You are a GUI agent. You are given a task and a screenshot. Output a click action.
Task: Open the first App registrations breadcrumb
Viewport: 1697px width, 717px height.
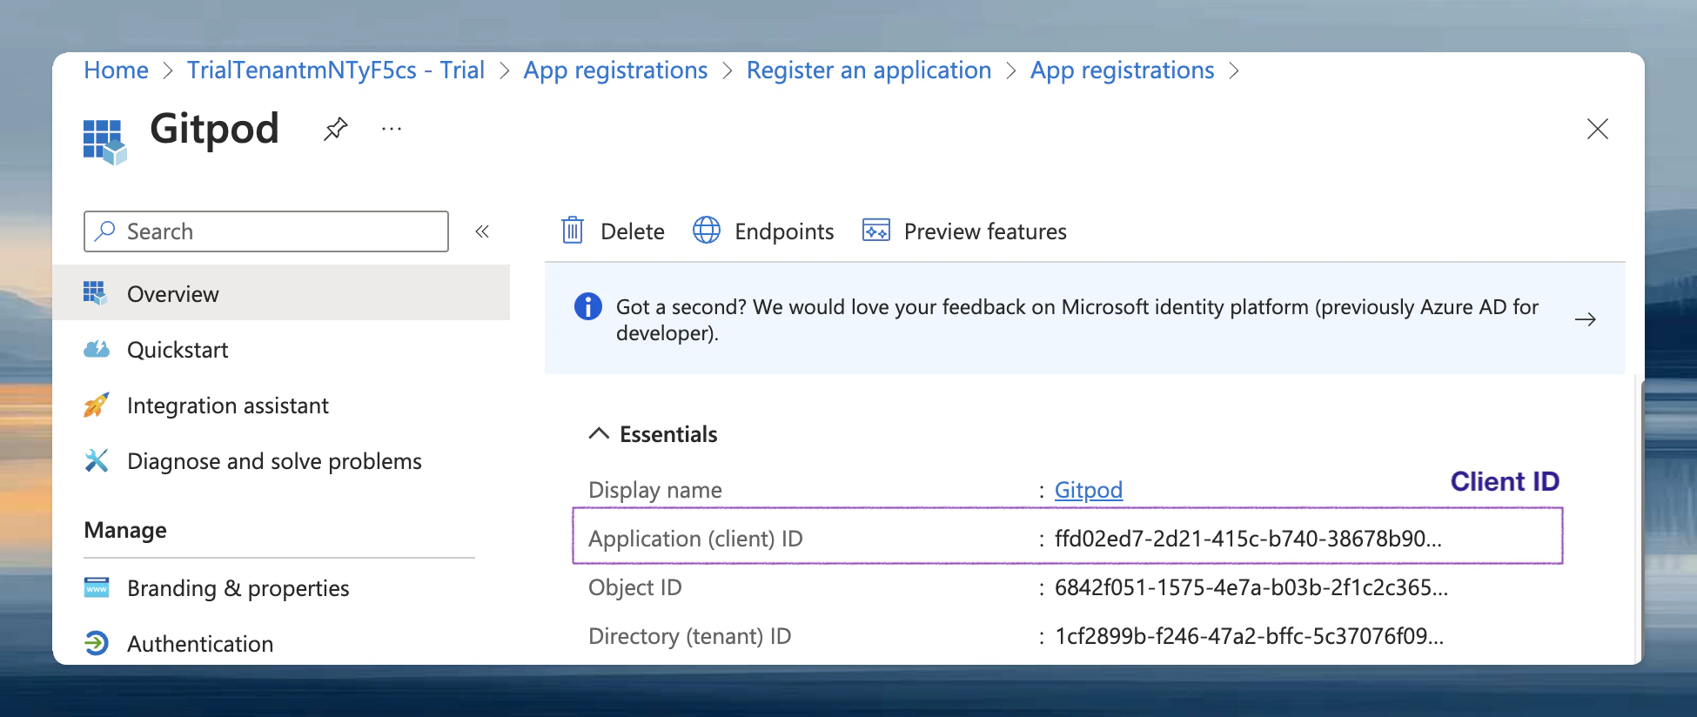(x=615, y=70)
